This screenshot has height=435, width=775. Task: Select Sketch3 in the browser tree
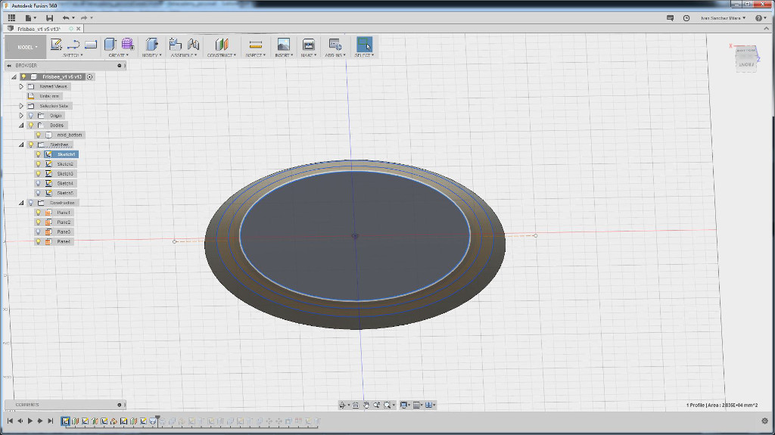(65, 173)
